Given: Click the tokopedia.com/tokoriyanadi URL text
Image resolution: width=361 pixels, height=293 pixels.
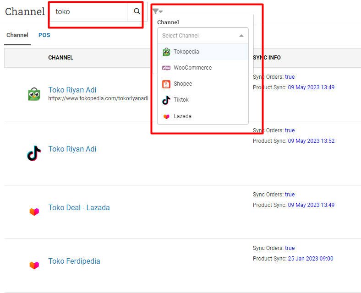Looking at the screenshot, I should point(98,98).
